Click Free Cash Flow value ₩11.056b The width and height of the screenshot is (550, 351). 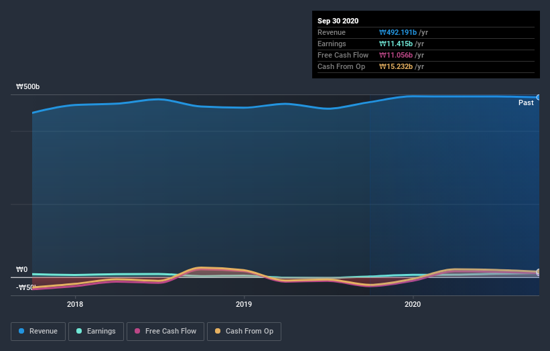(x=396, y=55)
